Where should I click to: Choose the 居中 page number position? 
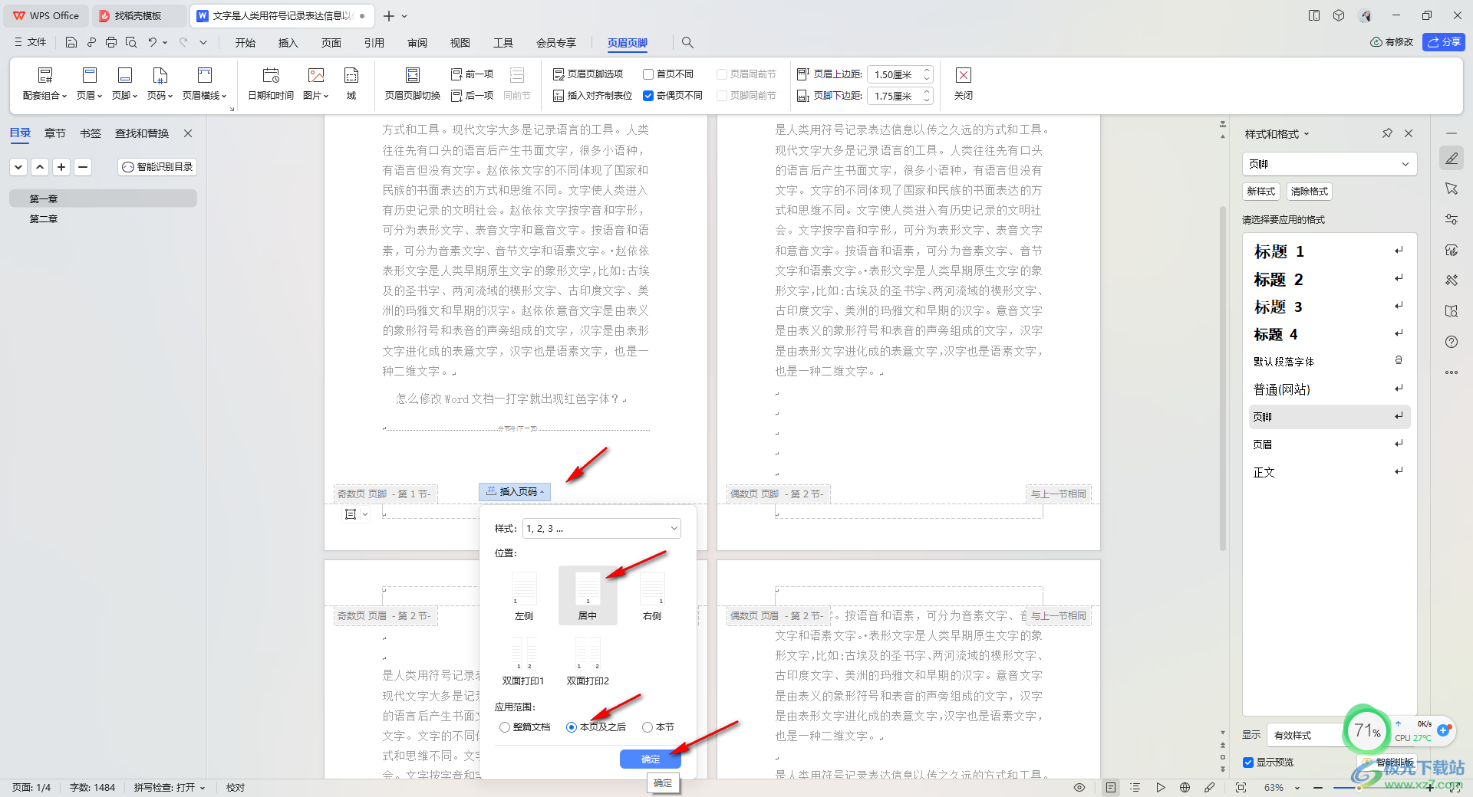point(588,595)
